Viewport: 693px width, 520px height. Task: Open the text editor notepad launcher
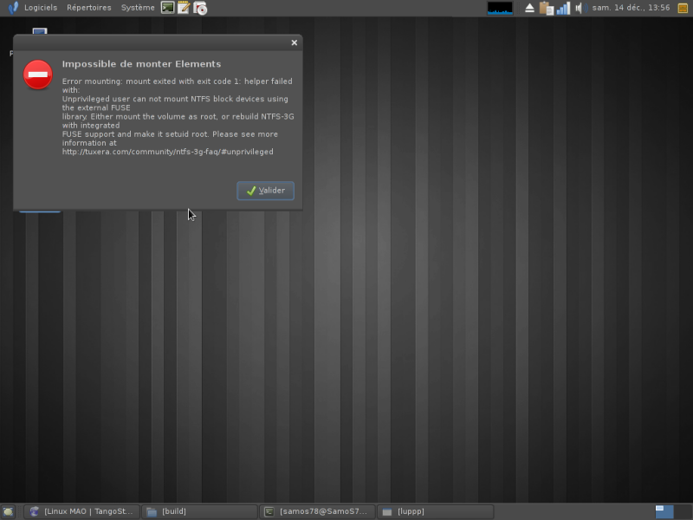tap(184, 8)
